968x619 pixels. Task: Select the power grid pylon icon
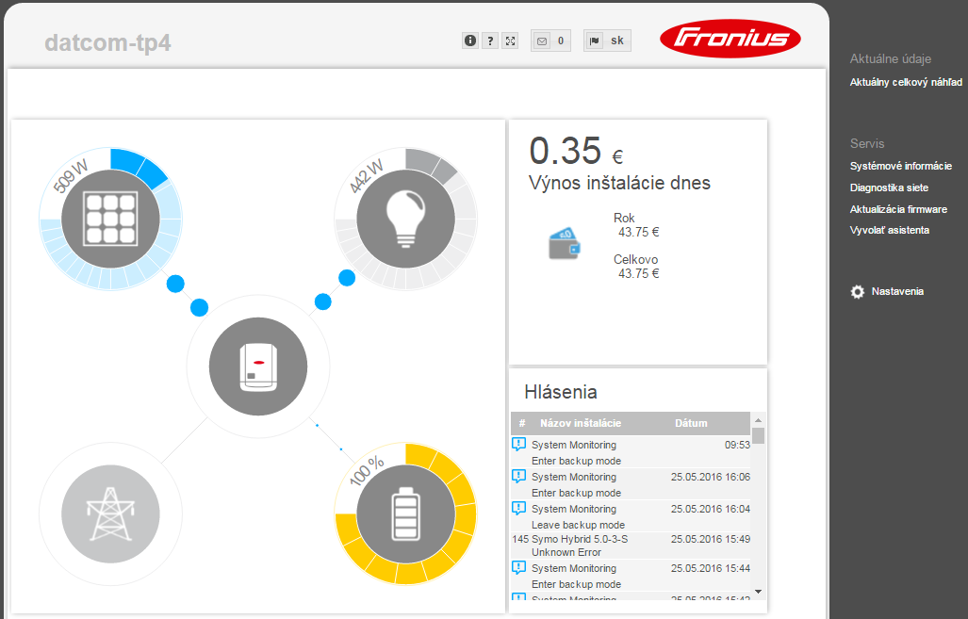point(110,514)
